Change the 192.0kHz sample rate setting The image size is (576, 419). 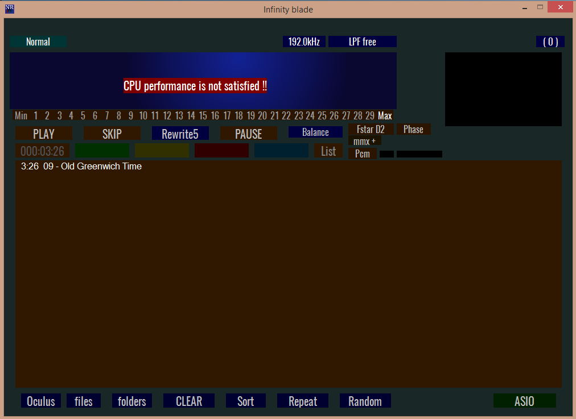click(304, 42)
